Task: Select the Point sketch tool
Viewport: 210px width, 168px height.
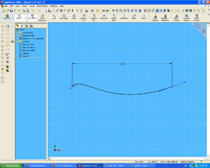Action: point(144,17)
